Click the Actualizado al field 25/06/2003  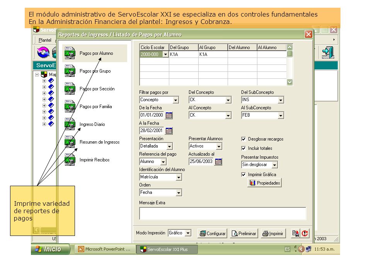(202, 161)
